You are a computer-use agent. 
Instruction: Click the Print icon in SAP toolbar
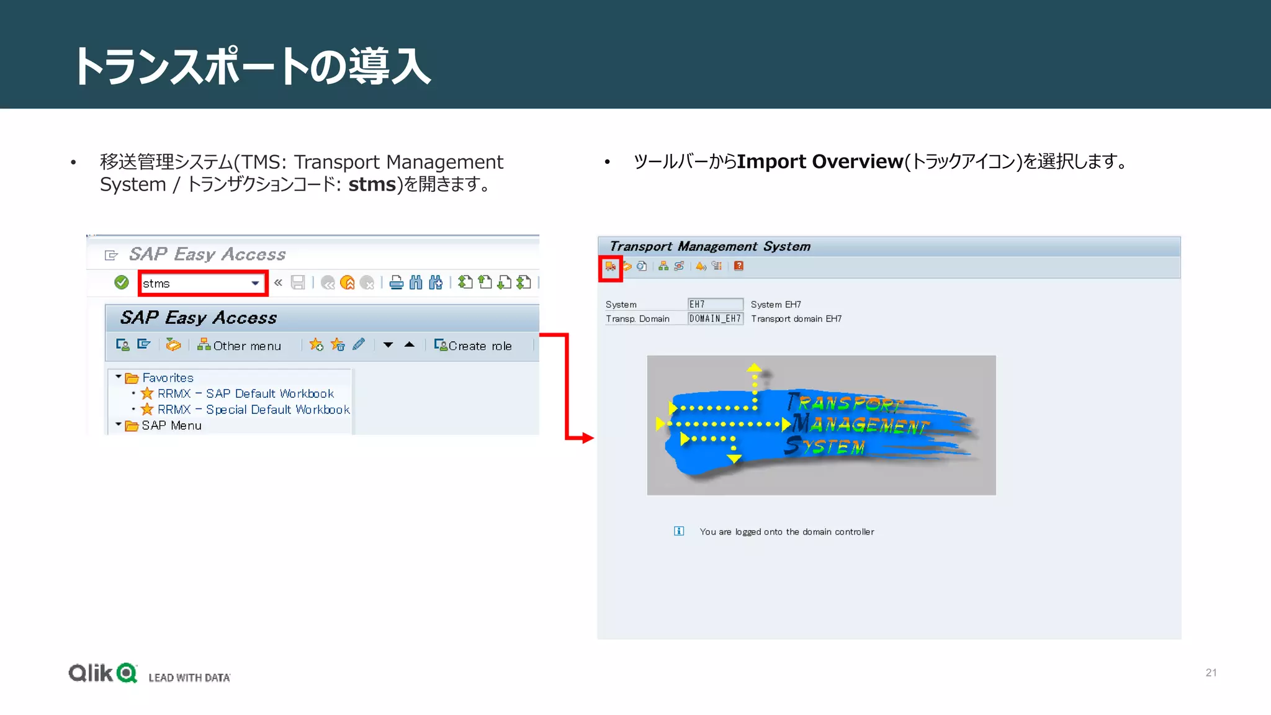(x=396, y=283)
